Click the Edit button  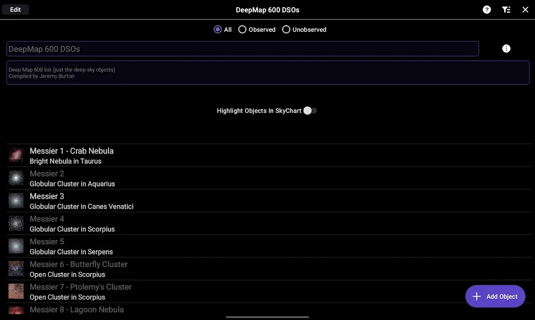pyautogui.click(x=15, y=10)
